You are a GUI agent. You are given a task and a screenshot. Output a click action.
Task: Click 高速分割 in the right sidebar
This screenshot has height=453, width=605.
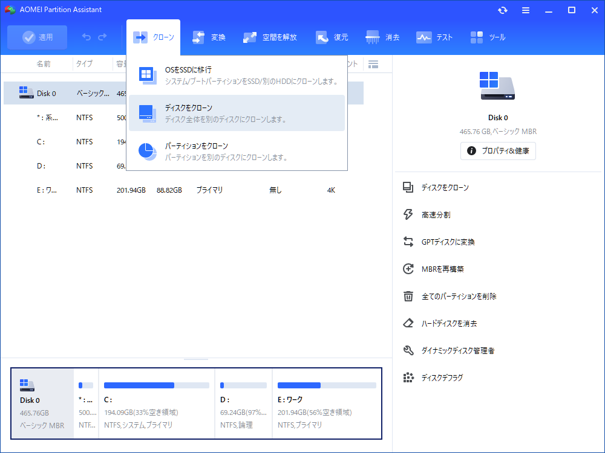436,215
